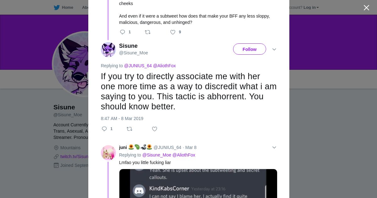The width and height of the screenshot is (377, 198).
Task: Open Sisune's avatar in tweet header
Action: (x=108, y=50)
